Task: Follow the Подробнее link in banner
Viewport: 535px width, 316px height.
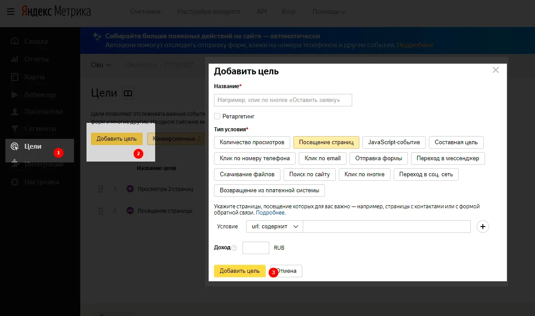Action: 415,45
